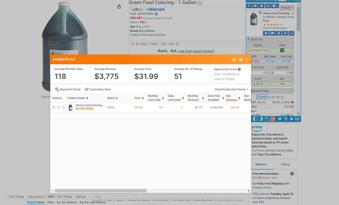Open the Keepa link in toolbar
The image size is (339, 205).
144,44
